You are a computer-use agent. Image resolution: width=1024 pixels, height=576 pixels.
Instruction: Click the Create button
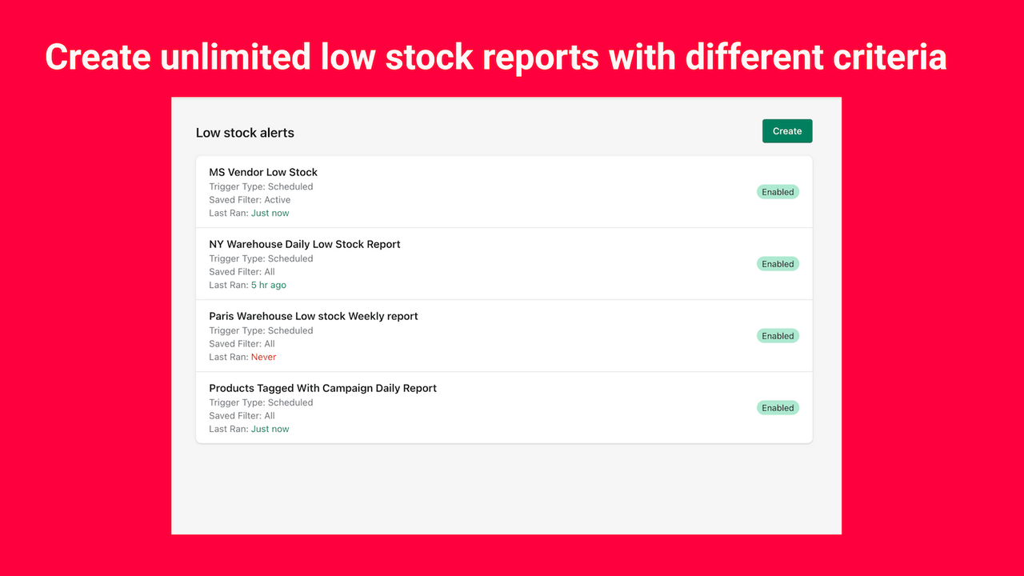click(x=786, y=130)
